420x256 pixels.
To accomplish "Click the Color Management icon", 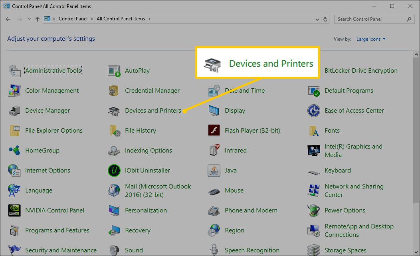I will click(x=14, y=91).
